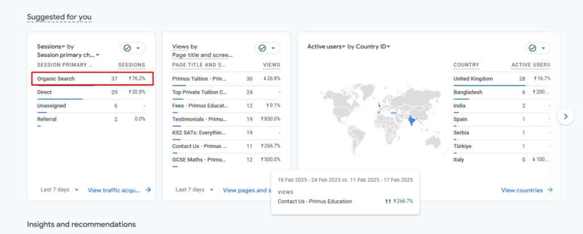Screen dimensions: 583x234
Task: Select the Referral channel row
Action: pos(91,120)
